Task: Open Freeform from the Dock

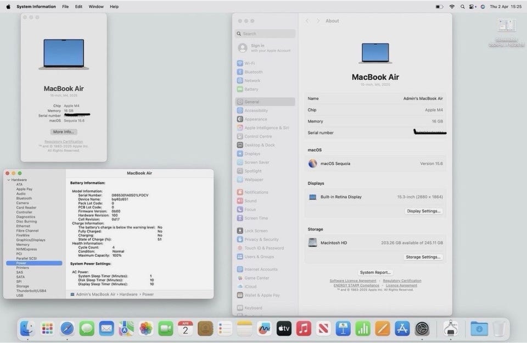Action: coord(264,328)
